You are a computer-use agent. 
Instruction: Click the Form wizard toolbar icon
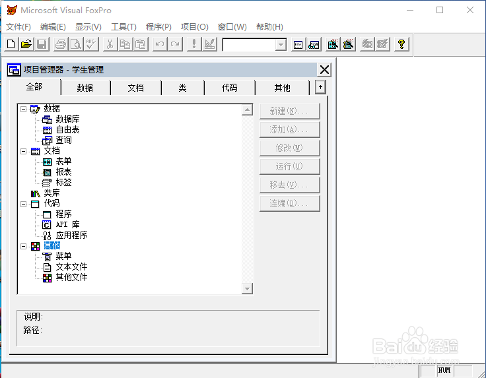pyautogui.click(x=333, y=44)
